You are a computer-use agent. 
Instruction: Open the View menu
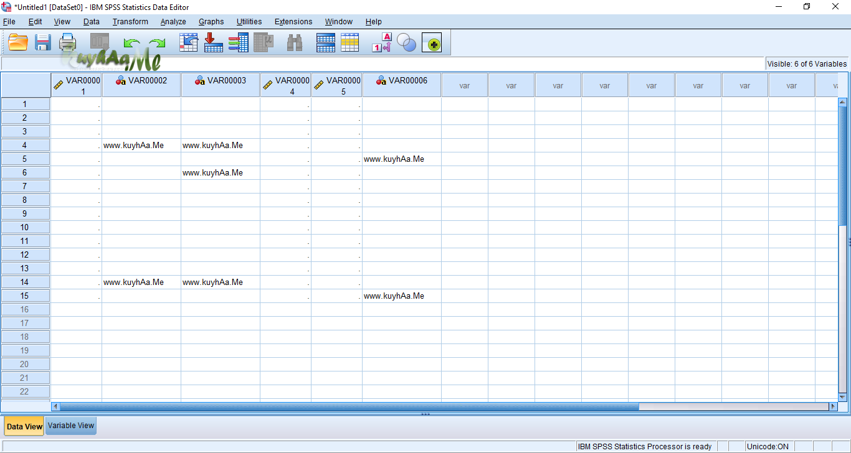coord(62,21)
